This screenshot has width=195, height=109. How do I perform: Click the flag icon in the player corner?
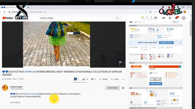click(x=122, y=64)
